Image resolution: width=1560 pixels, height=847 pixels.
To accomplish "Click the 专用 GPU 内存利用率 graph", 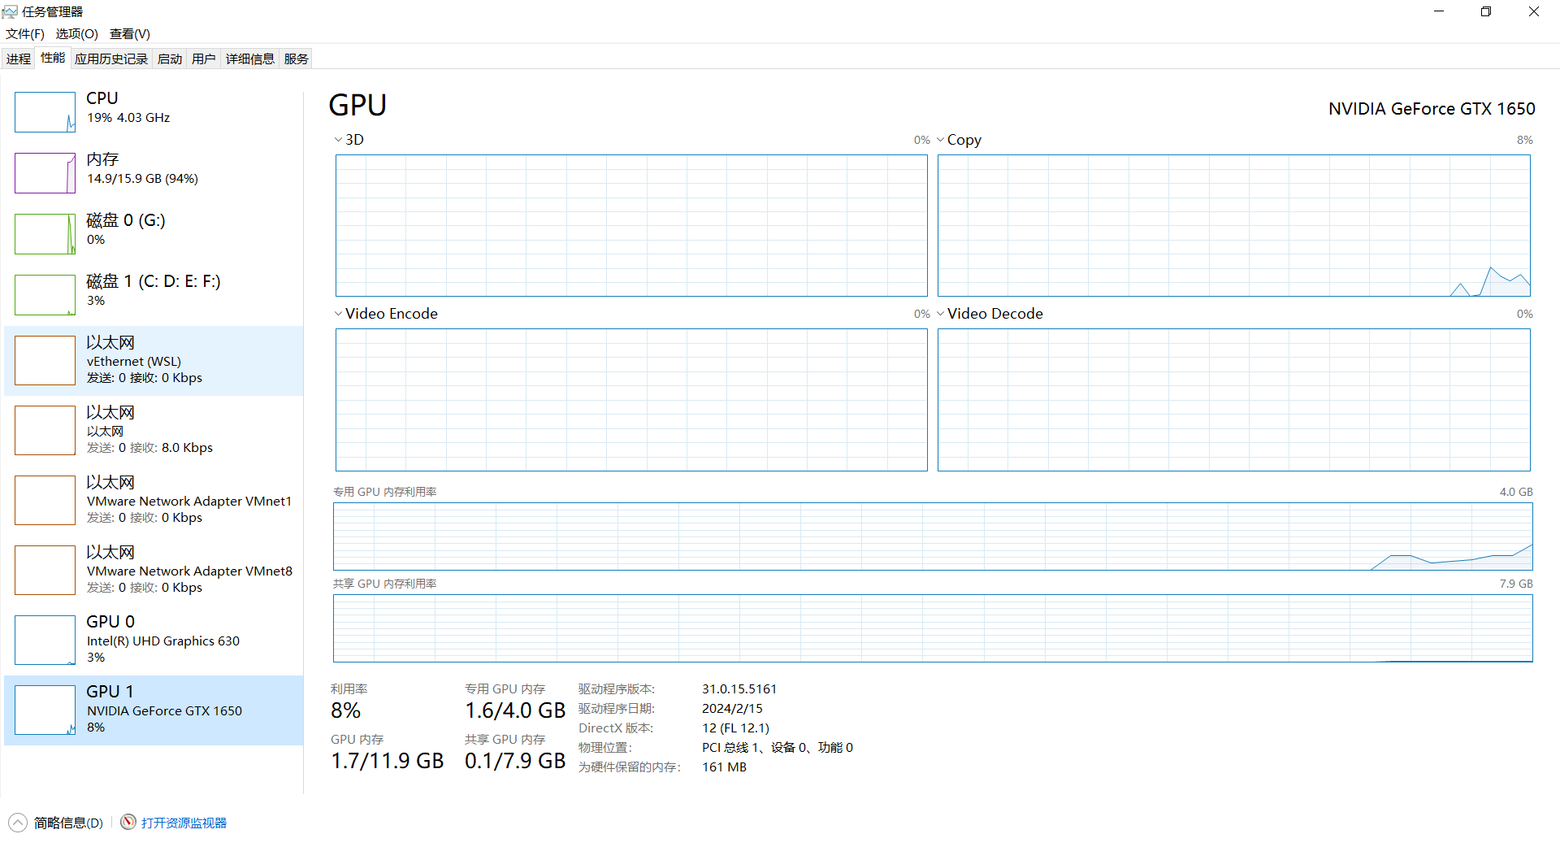I will point(933,536).
